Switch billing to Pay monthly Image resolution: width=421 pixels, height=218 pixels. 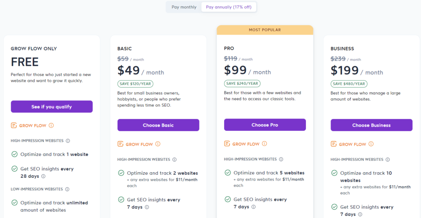coord(184,7)
